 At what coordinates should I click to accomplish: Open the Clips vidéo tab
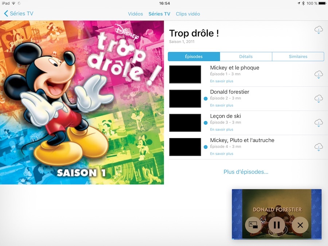click(x=188, y=14)
